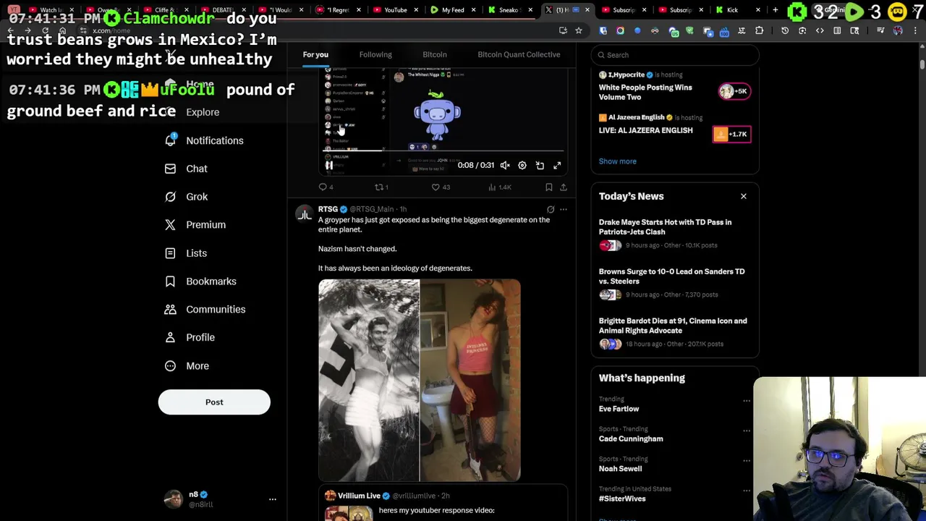Seek on the video progress bar
926x521 pixels.
[x=443, y=151]
